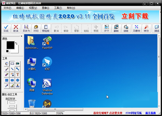
Task: Open the 工具(T) menu
Action: coord(58,8)
